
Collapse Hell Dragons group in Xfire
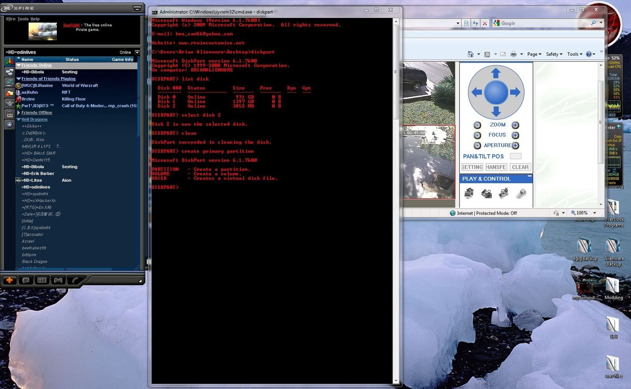coord(19,119)
